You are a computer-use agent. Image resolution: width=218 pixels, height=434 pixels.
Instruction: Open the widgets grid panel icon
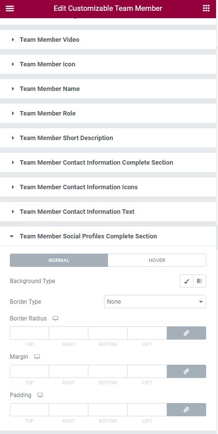click(206, 8)
